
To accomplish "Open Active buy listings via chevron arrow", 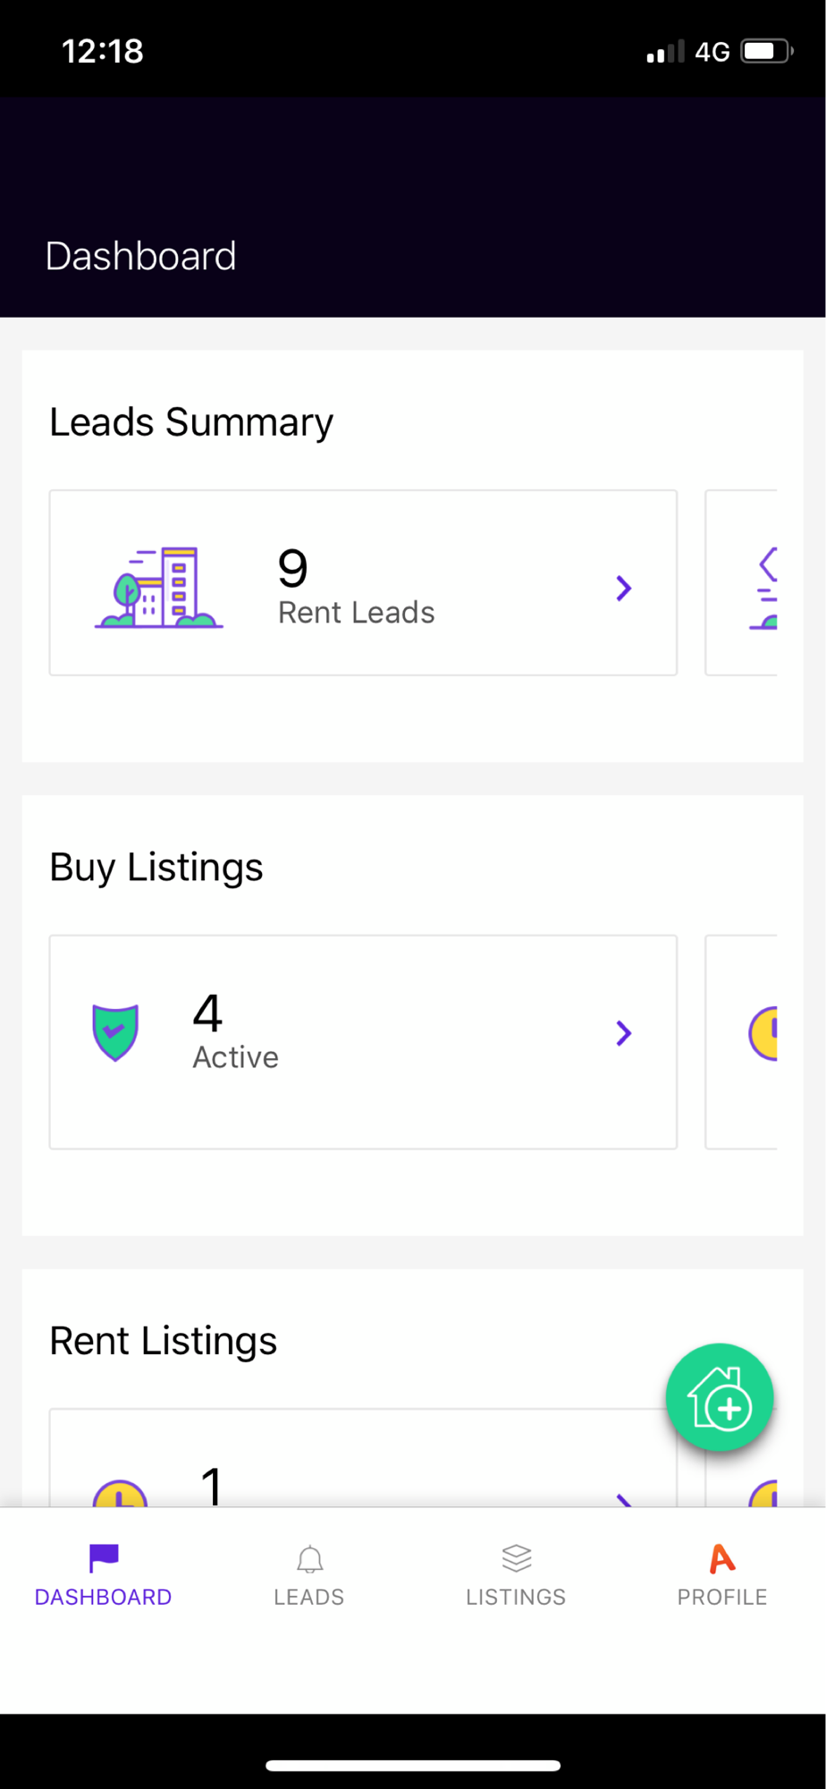I will tap(624, 1033).
